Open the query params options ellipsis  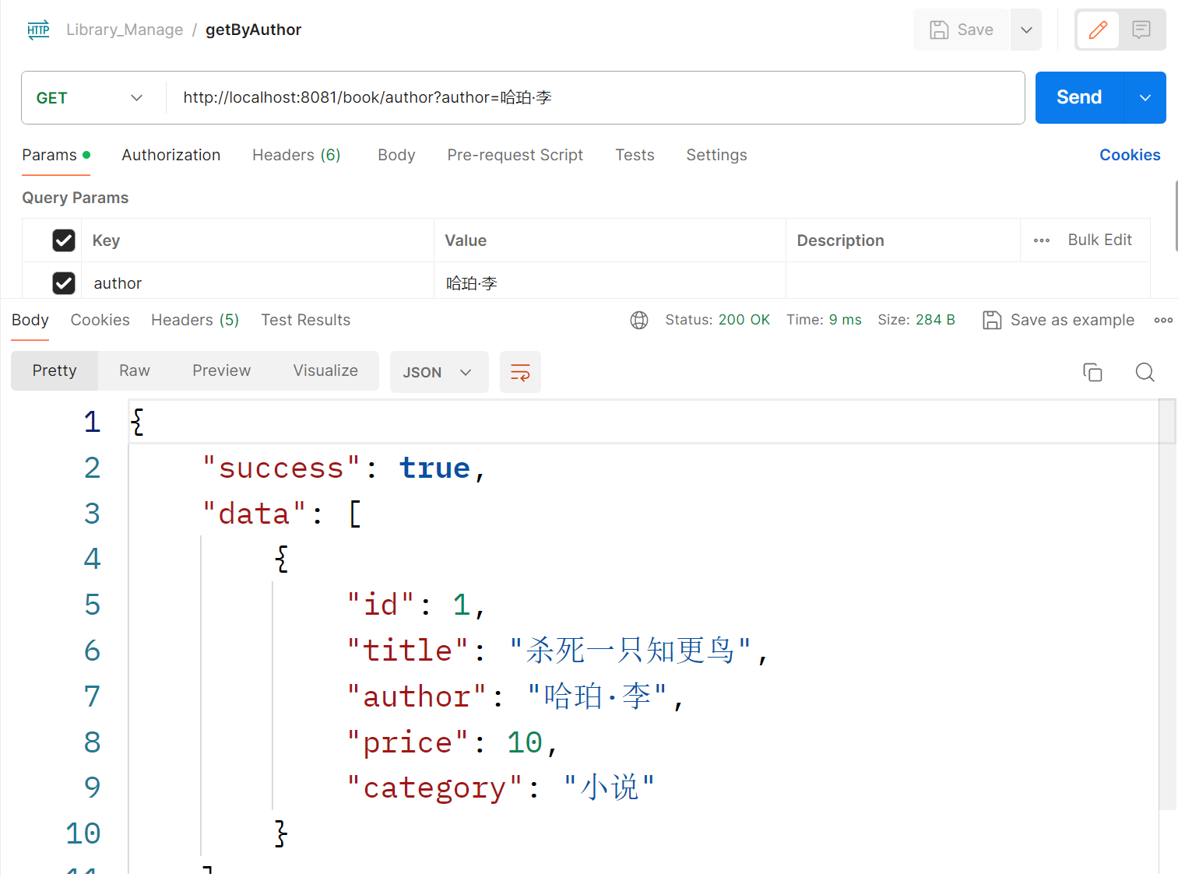pyautogui.click(x=1042, y=240)
